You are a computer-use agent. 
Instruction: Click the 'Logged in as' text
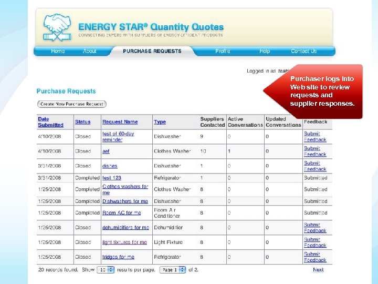point(261,71)
